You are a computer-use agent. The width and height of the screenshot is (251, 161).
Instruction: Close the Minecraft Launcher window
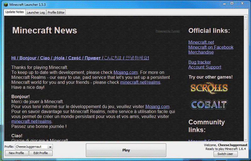click(x=242, y=3)
